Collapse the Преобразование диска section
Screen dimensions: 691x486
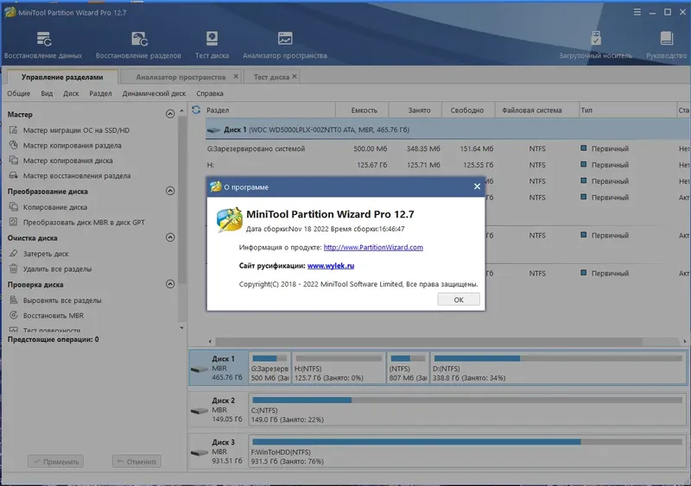coord(170,191)
